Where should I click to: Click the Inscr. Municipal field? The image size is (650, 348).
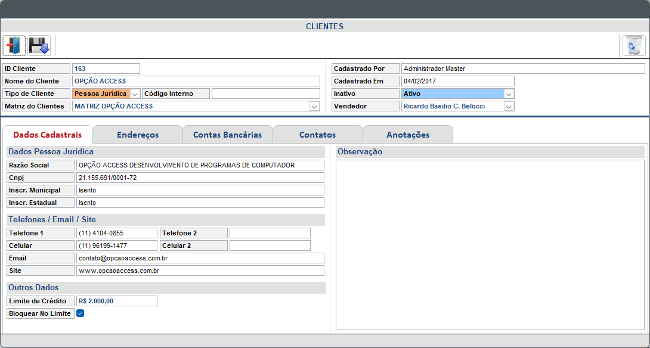tap(200, 190)
